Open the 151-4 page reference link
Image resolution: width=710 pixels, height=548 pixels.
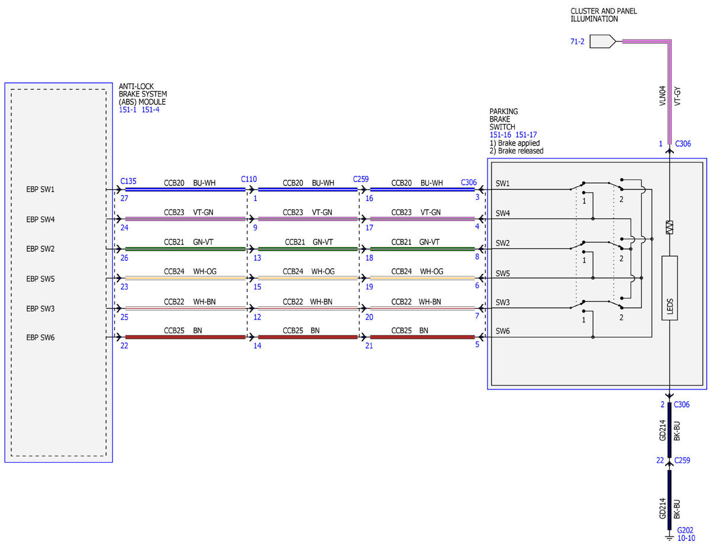tap(150, 110)
